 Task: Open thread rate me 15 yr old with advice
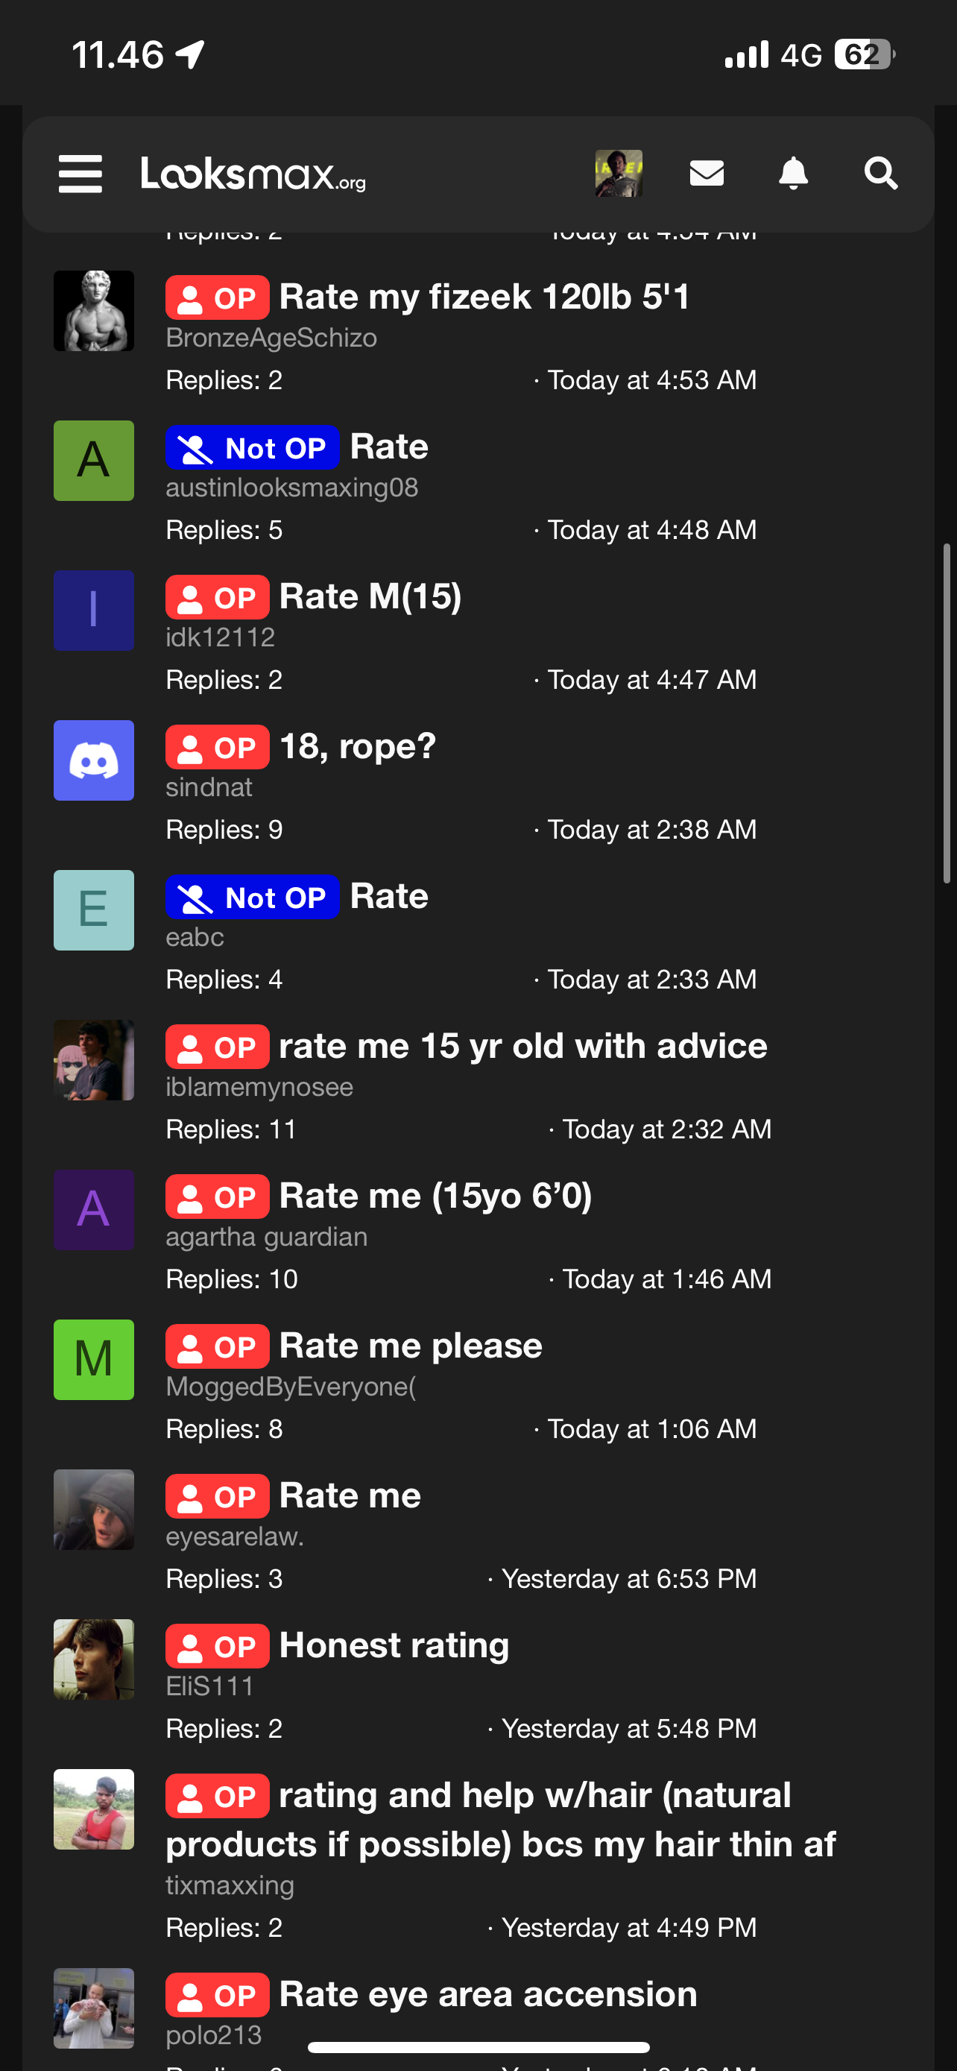523,1047
